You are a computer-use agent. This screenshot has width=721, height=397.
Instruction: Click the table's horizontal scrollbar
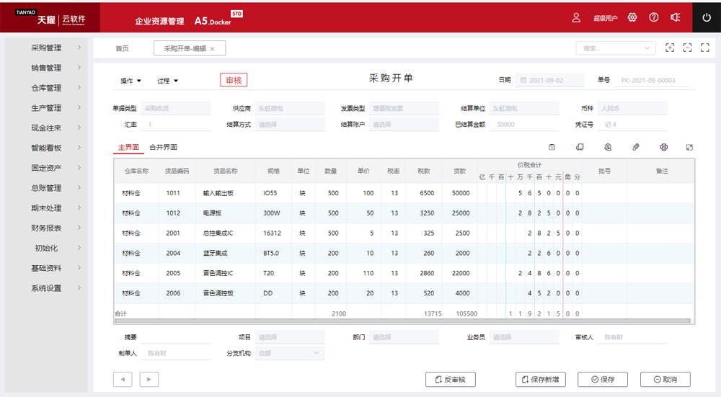point(402,321)
